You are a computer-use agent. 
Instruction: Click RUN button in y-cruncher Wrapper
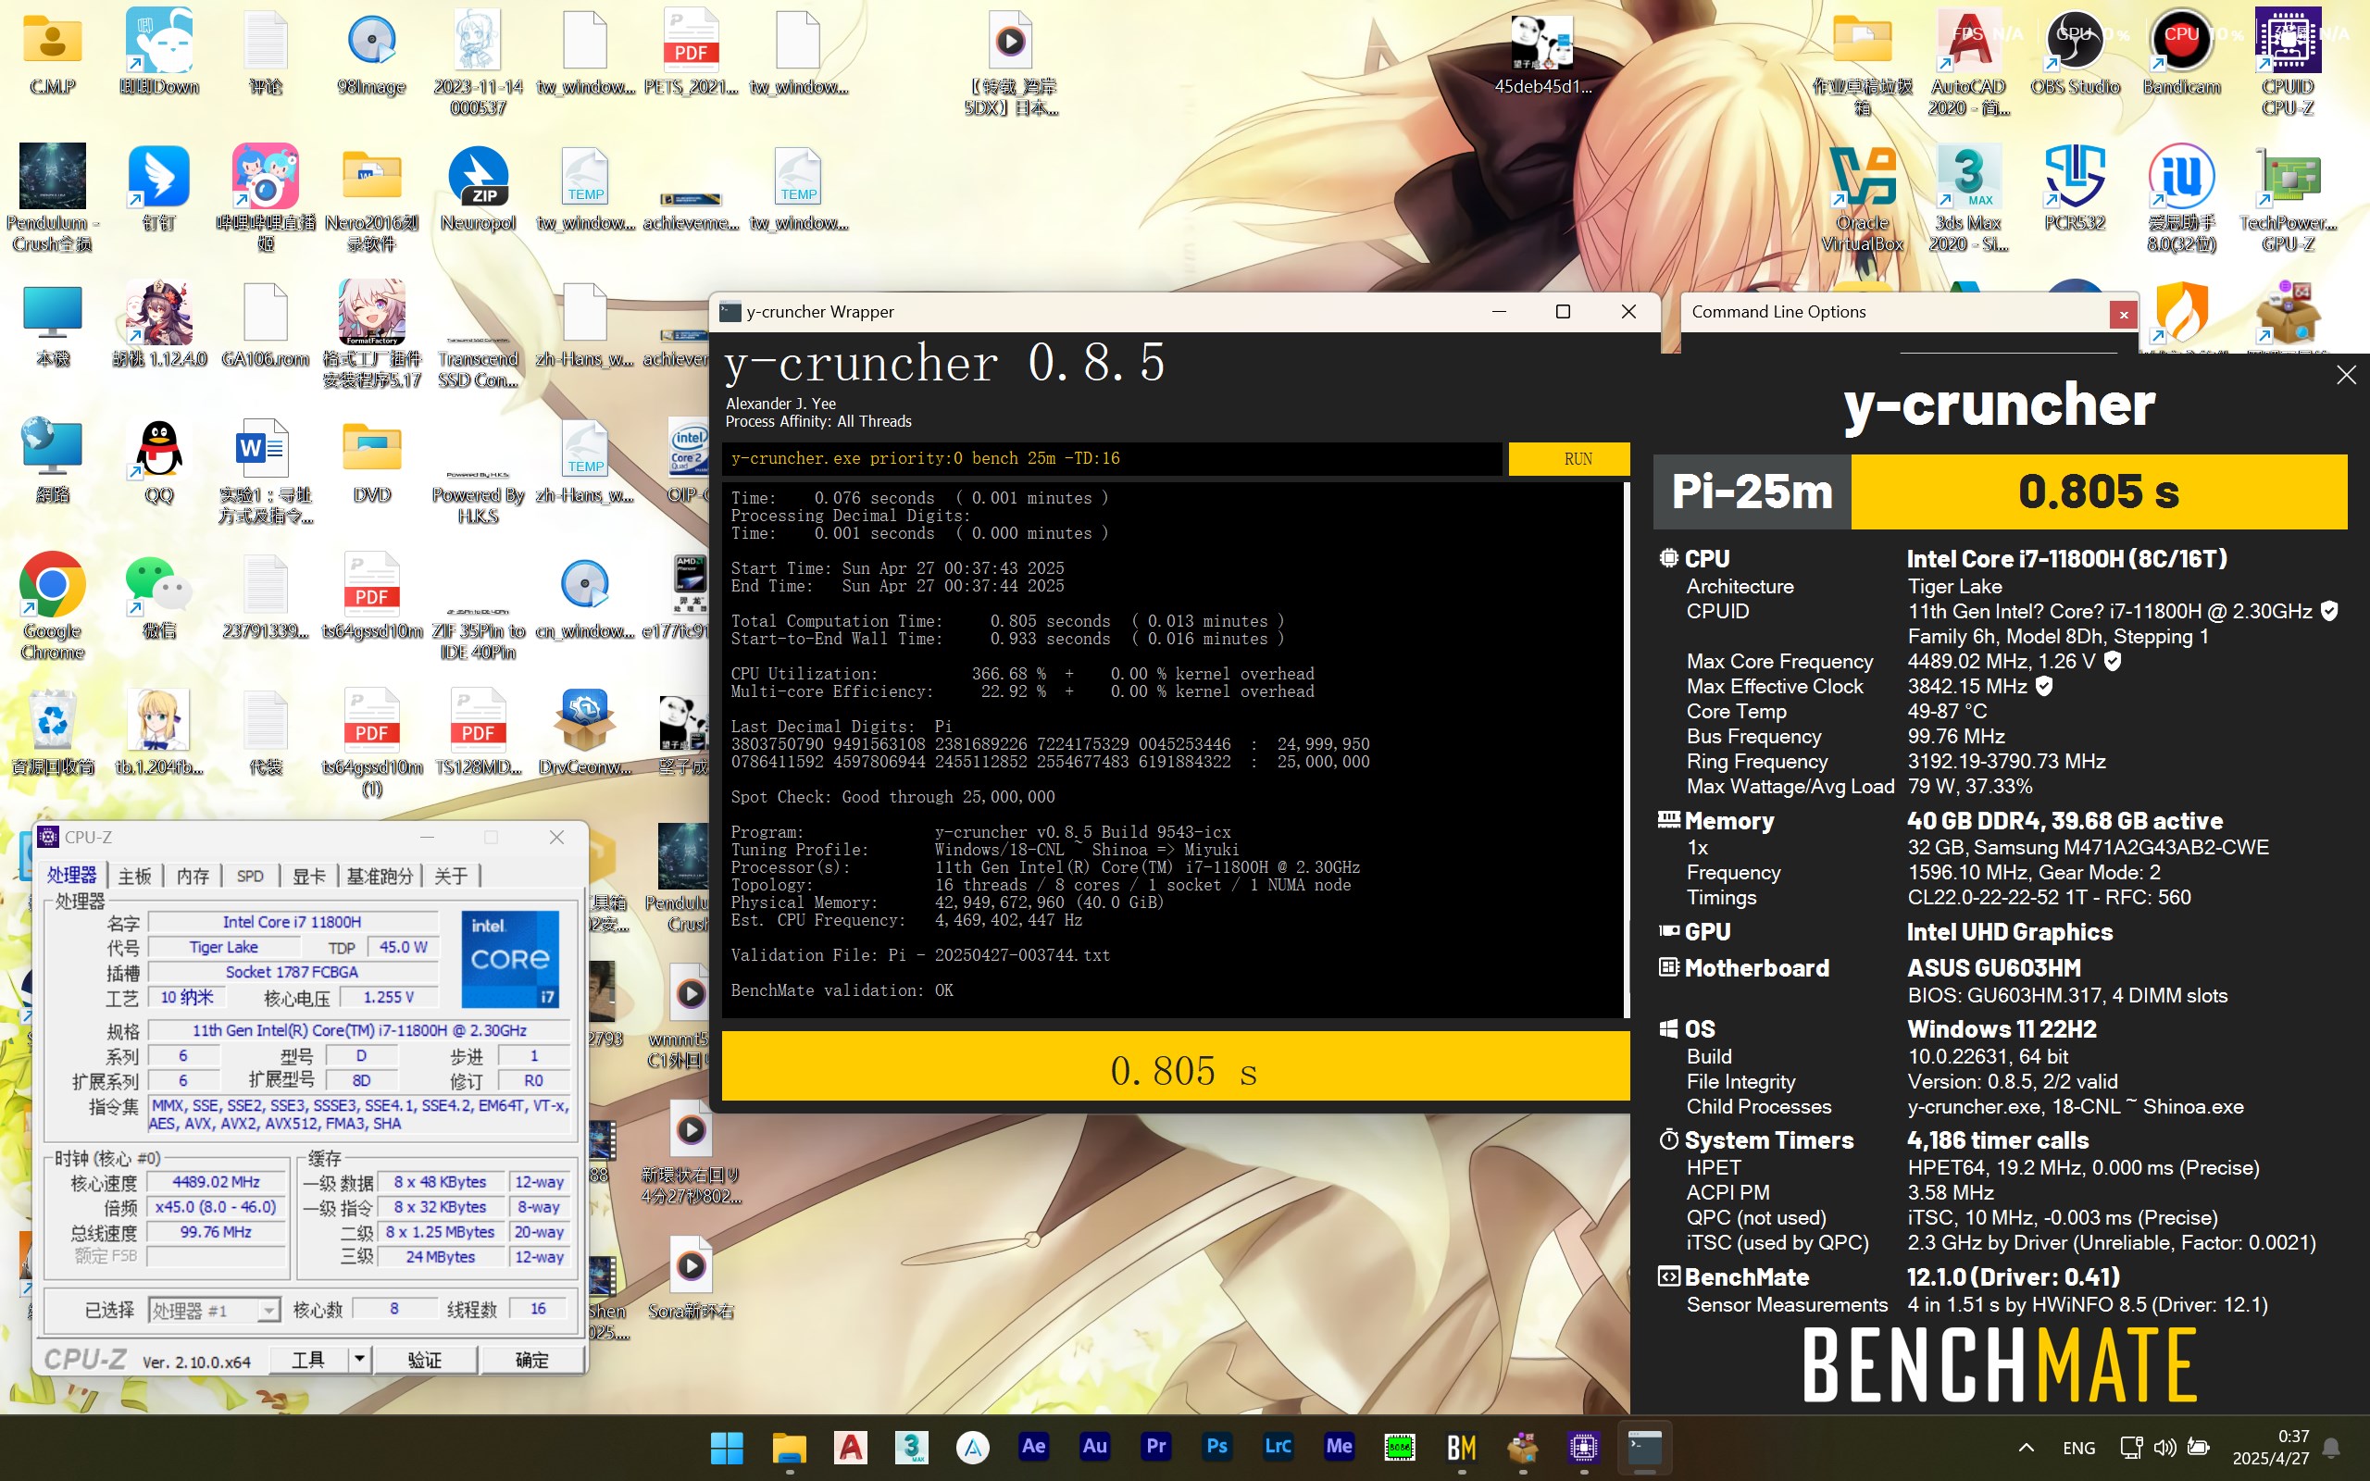click(x=1569, y=458)
